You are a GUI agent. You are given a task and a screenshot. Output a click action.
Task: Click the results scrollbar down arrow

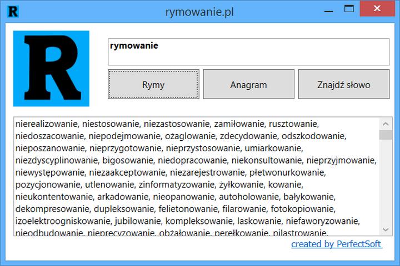[386, 229]
